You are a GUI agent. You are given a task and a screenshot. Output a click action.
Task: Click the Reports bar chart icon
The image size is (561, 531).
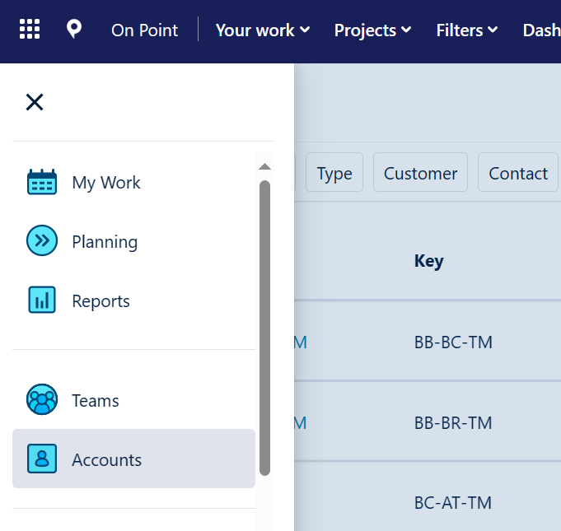(42, 301)
